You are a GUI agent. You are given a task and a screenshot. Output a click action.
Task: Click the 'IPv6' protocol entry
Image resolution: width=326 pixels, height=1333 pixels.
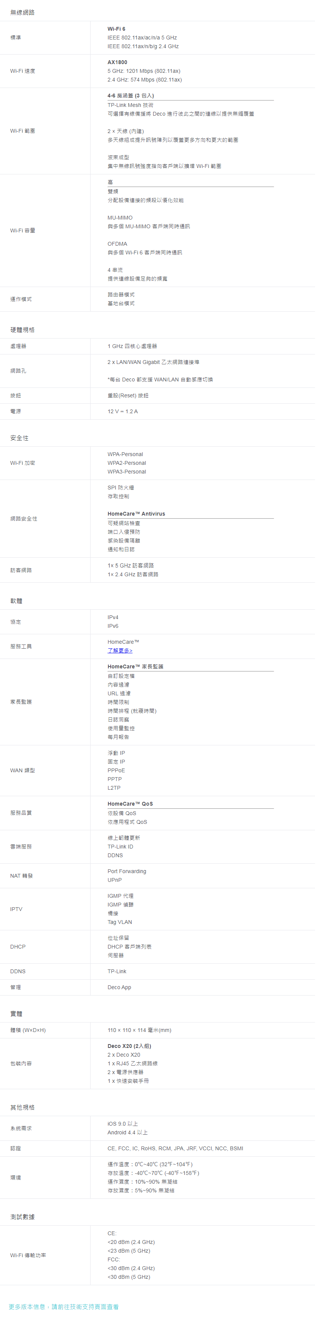(113, 626)
